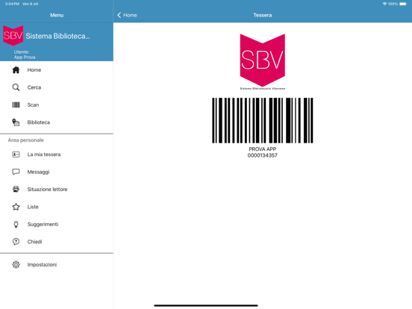Tap the large SBV logo on the card
This screenshot has height=309, width=412.
[x=263, y=60]
